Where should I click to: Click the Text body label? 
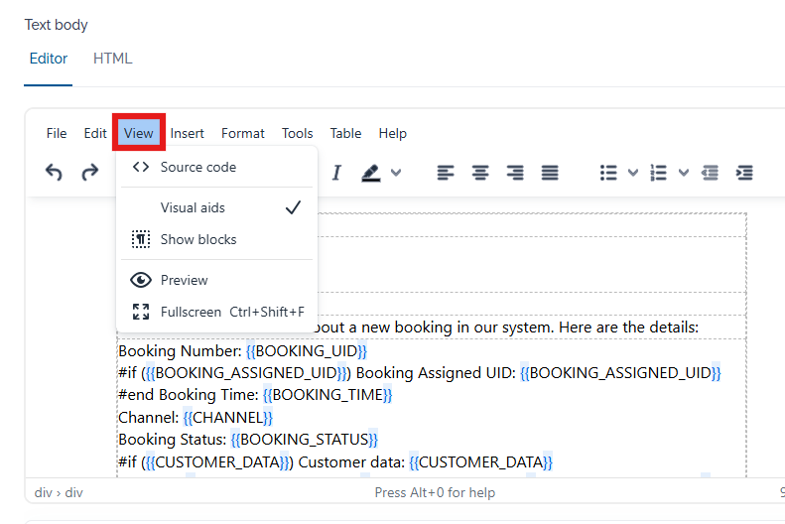[x=56, y=25]
